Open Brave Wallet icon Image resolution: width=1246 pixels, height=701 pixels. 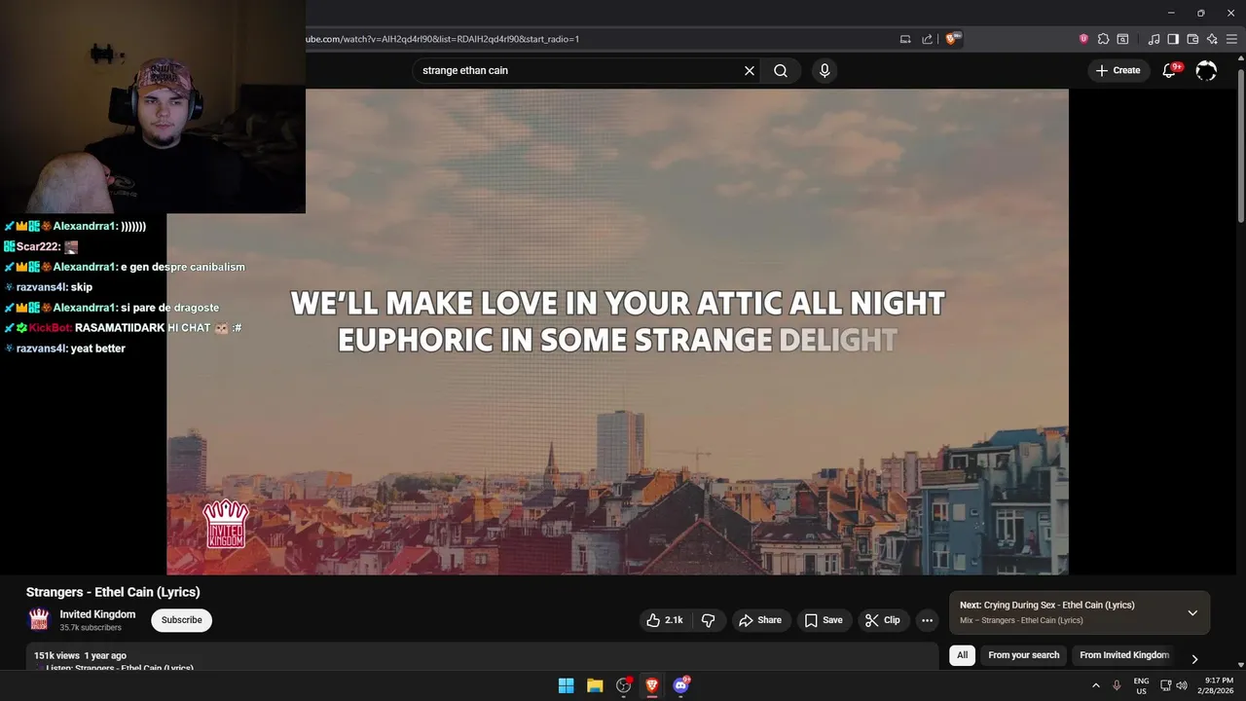click(x=1192, y=39)
